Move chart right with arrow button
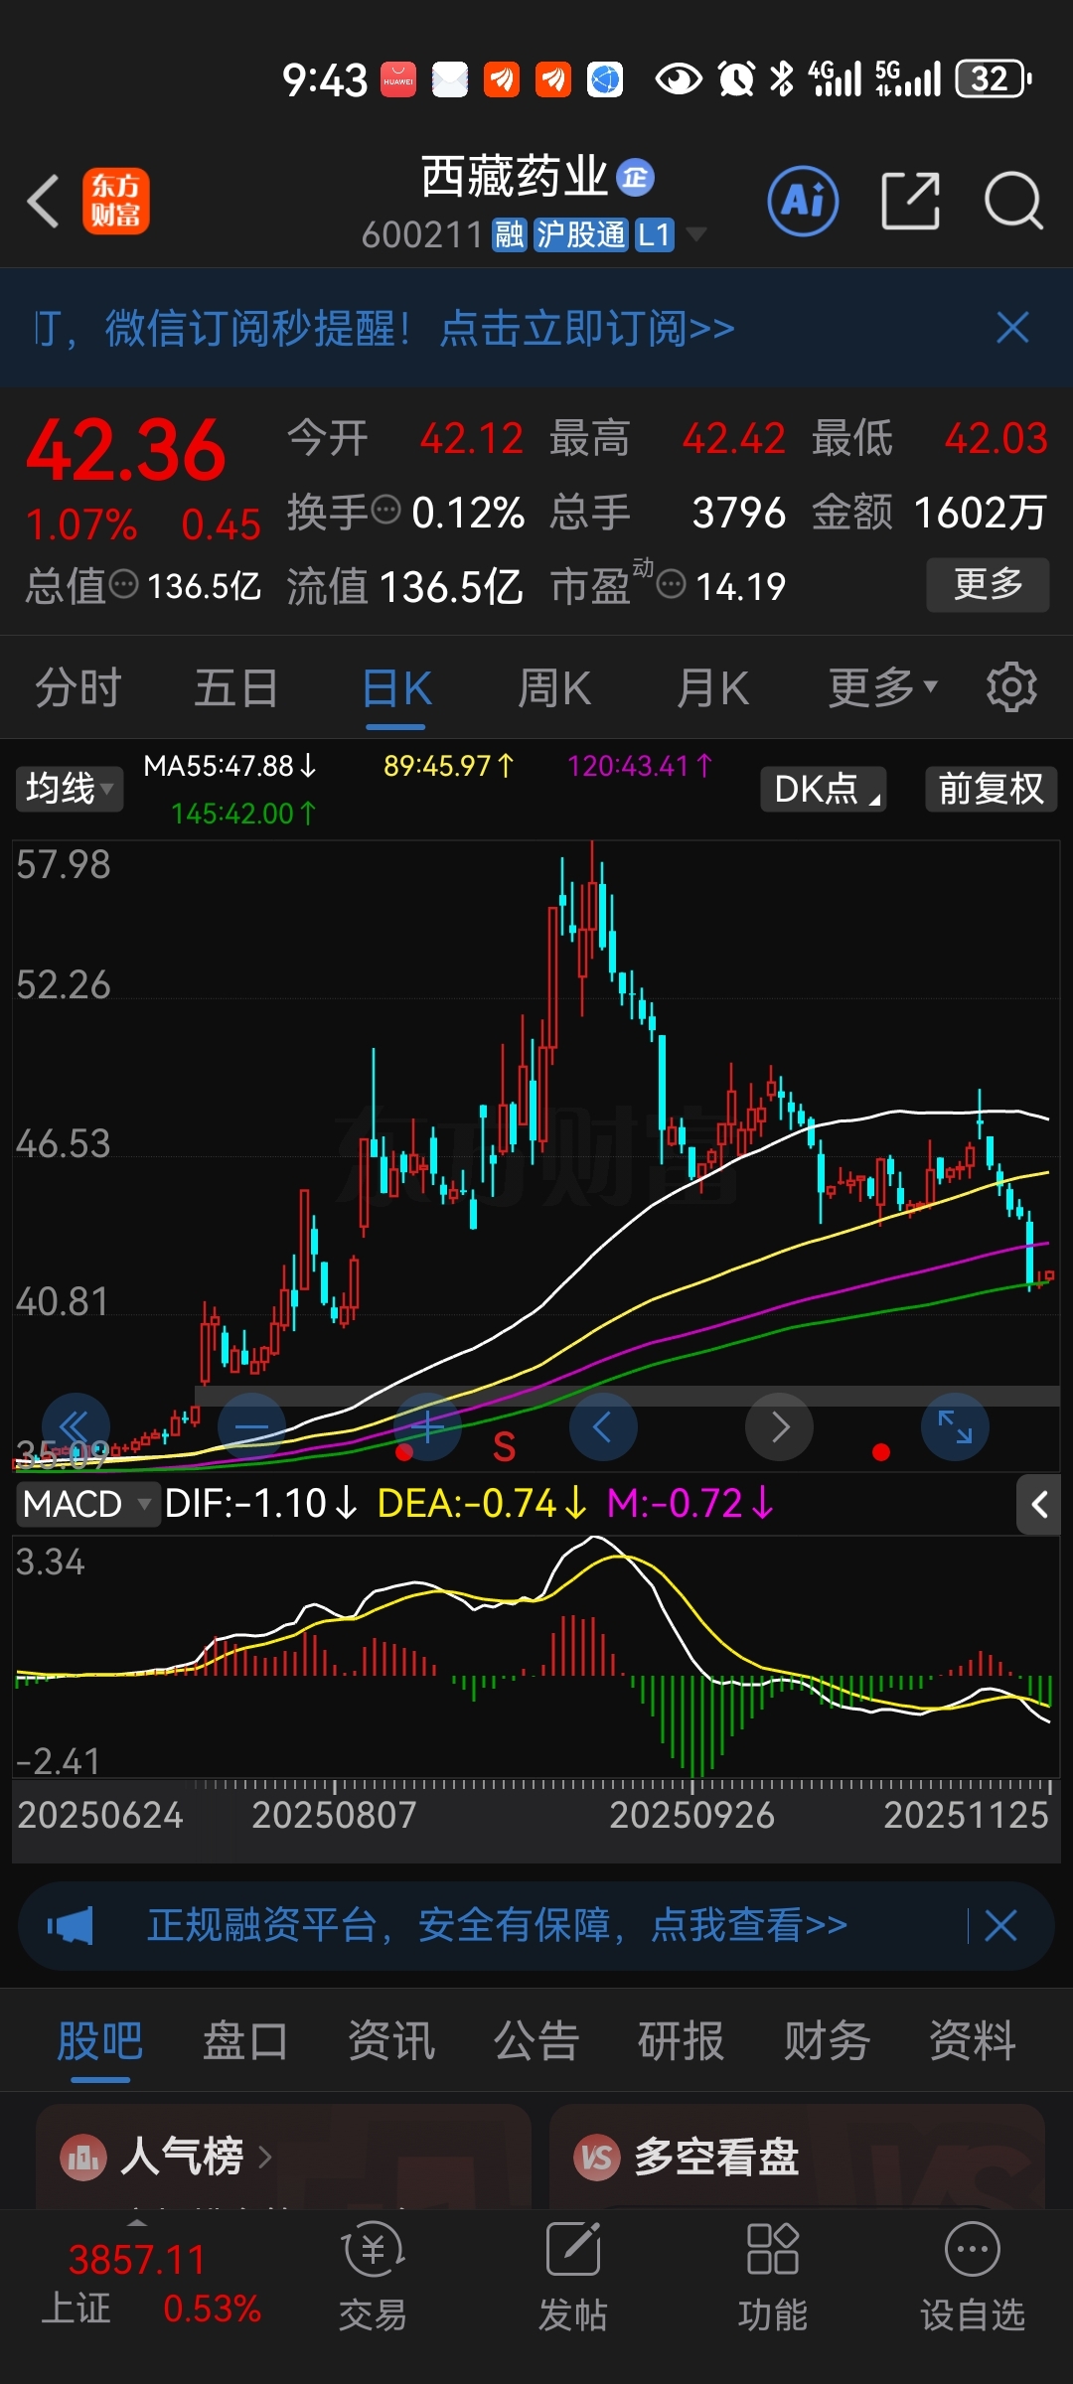This screenshot has width=1073, height=2384. 780,1427
